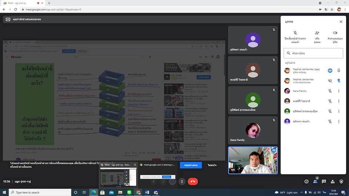
Task: Open the meeting details info icon
Action: point(306,181)
